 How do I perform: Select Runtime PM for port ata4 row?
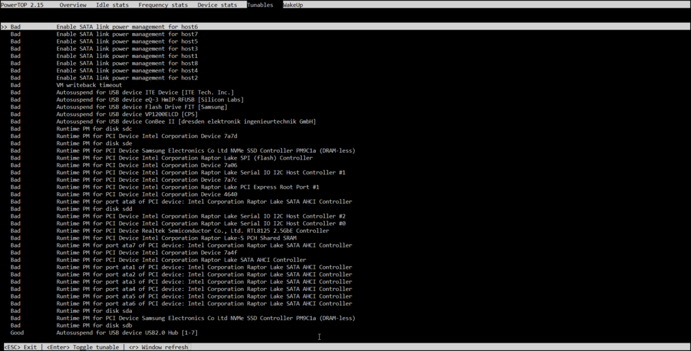181,289
